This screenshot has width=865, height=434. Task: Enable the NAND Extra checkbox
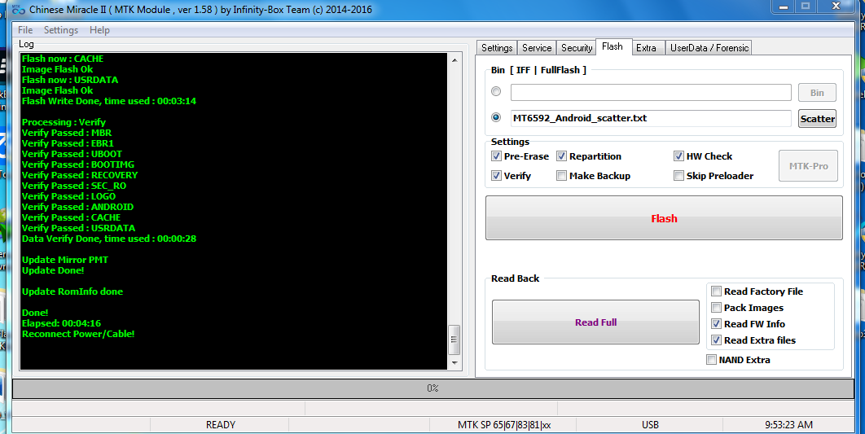tap(711, 360)
